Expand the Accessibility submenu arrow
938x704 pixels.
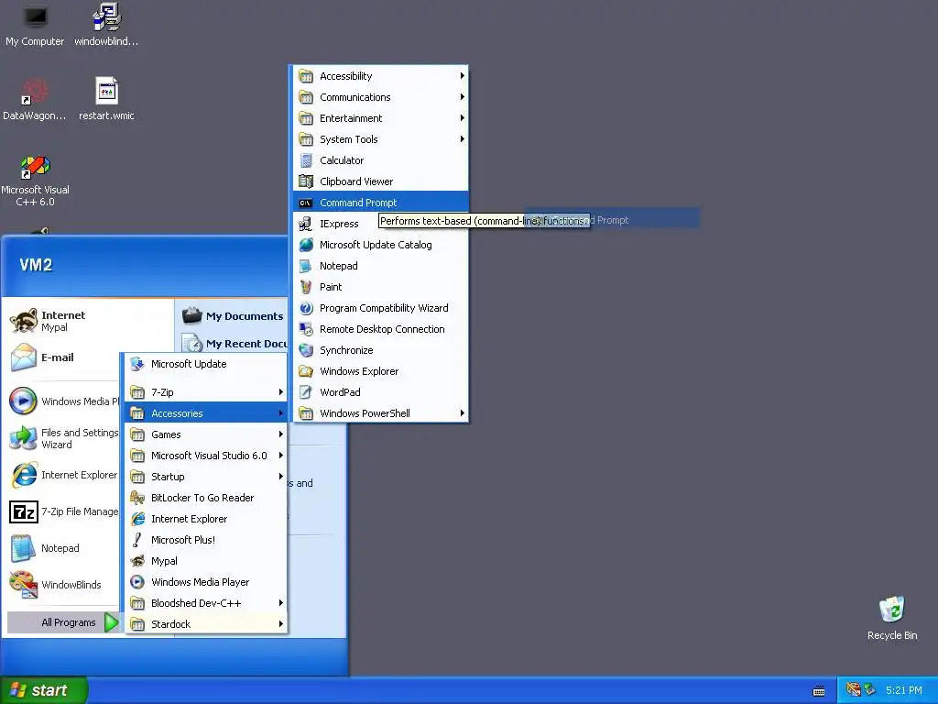pos(462,76)
